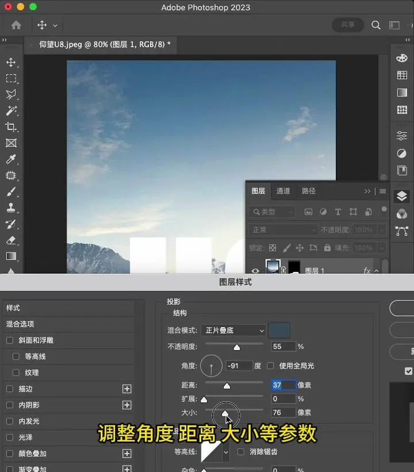
Task: Open layer filter 类型 dropdown
Action: pyautogui.click(x=271, y=212)
